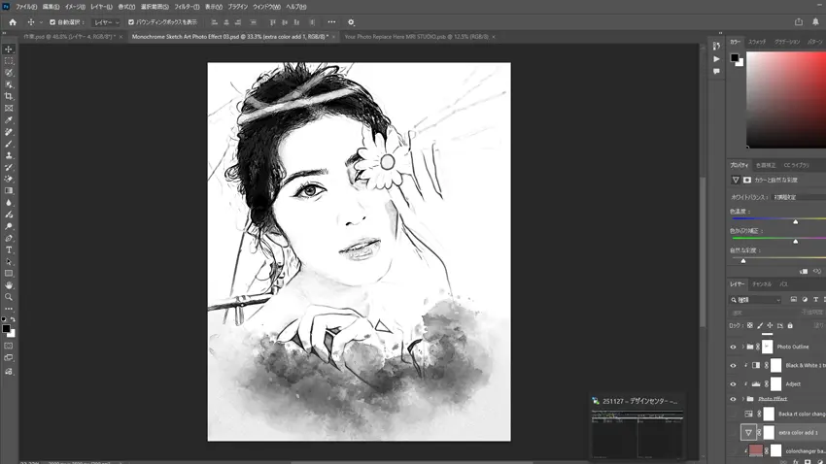Click the Home icon in options bar

(13, 22)
